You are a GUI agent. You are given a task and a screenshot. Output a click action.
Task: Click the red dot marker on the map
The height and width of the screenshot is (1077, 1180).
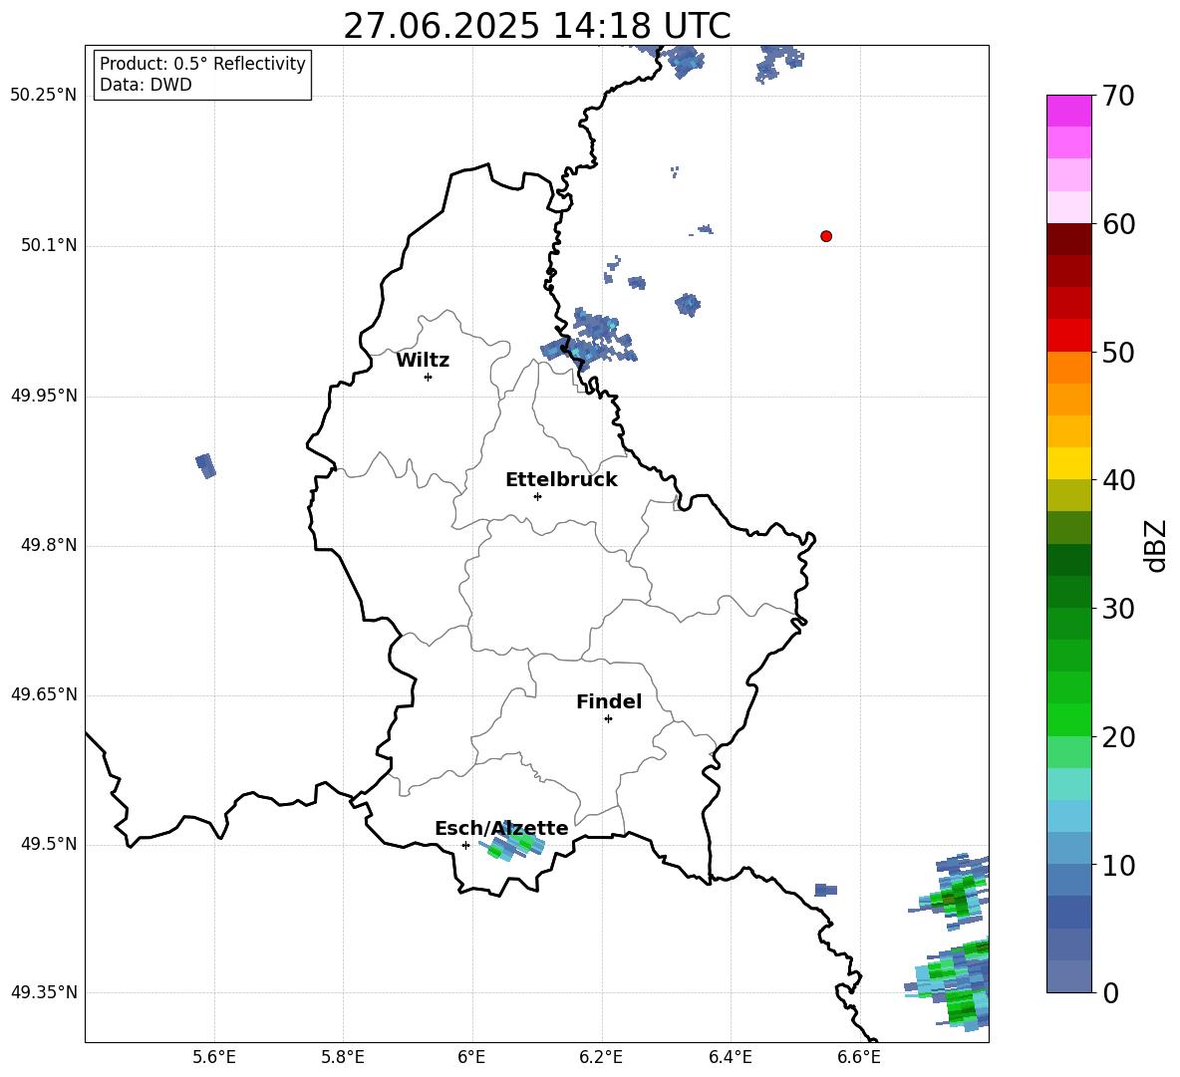point(825,236)
